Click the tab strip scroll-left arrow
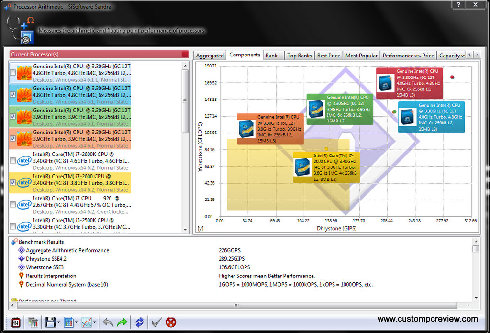Image resolution: width=490 pixels, height=333 pixels. point(469,55)
